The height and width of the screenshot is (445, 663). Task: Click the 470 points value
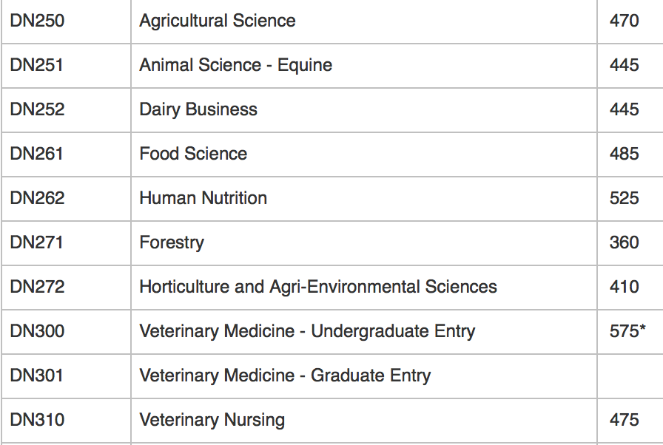[x=624, y=21]
